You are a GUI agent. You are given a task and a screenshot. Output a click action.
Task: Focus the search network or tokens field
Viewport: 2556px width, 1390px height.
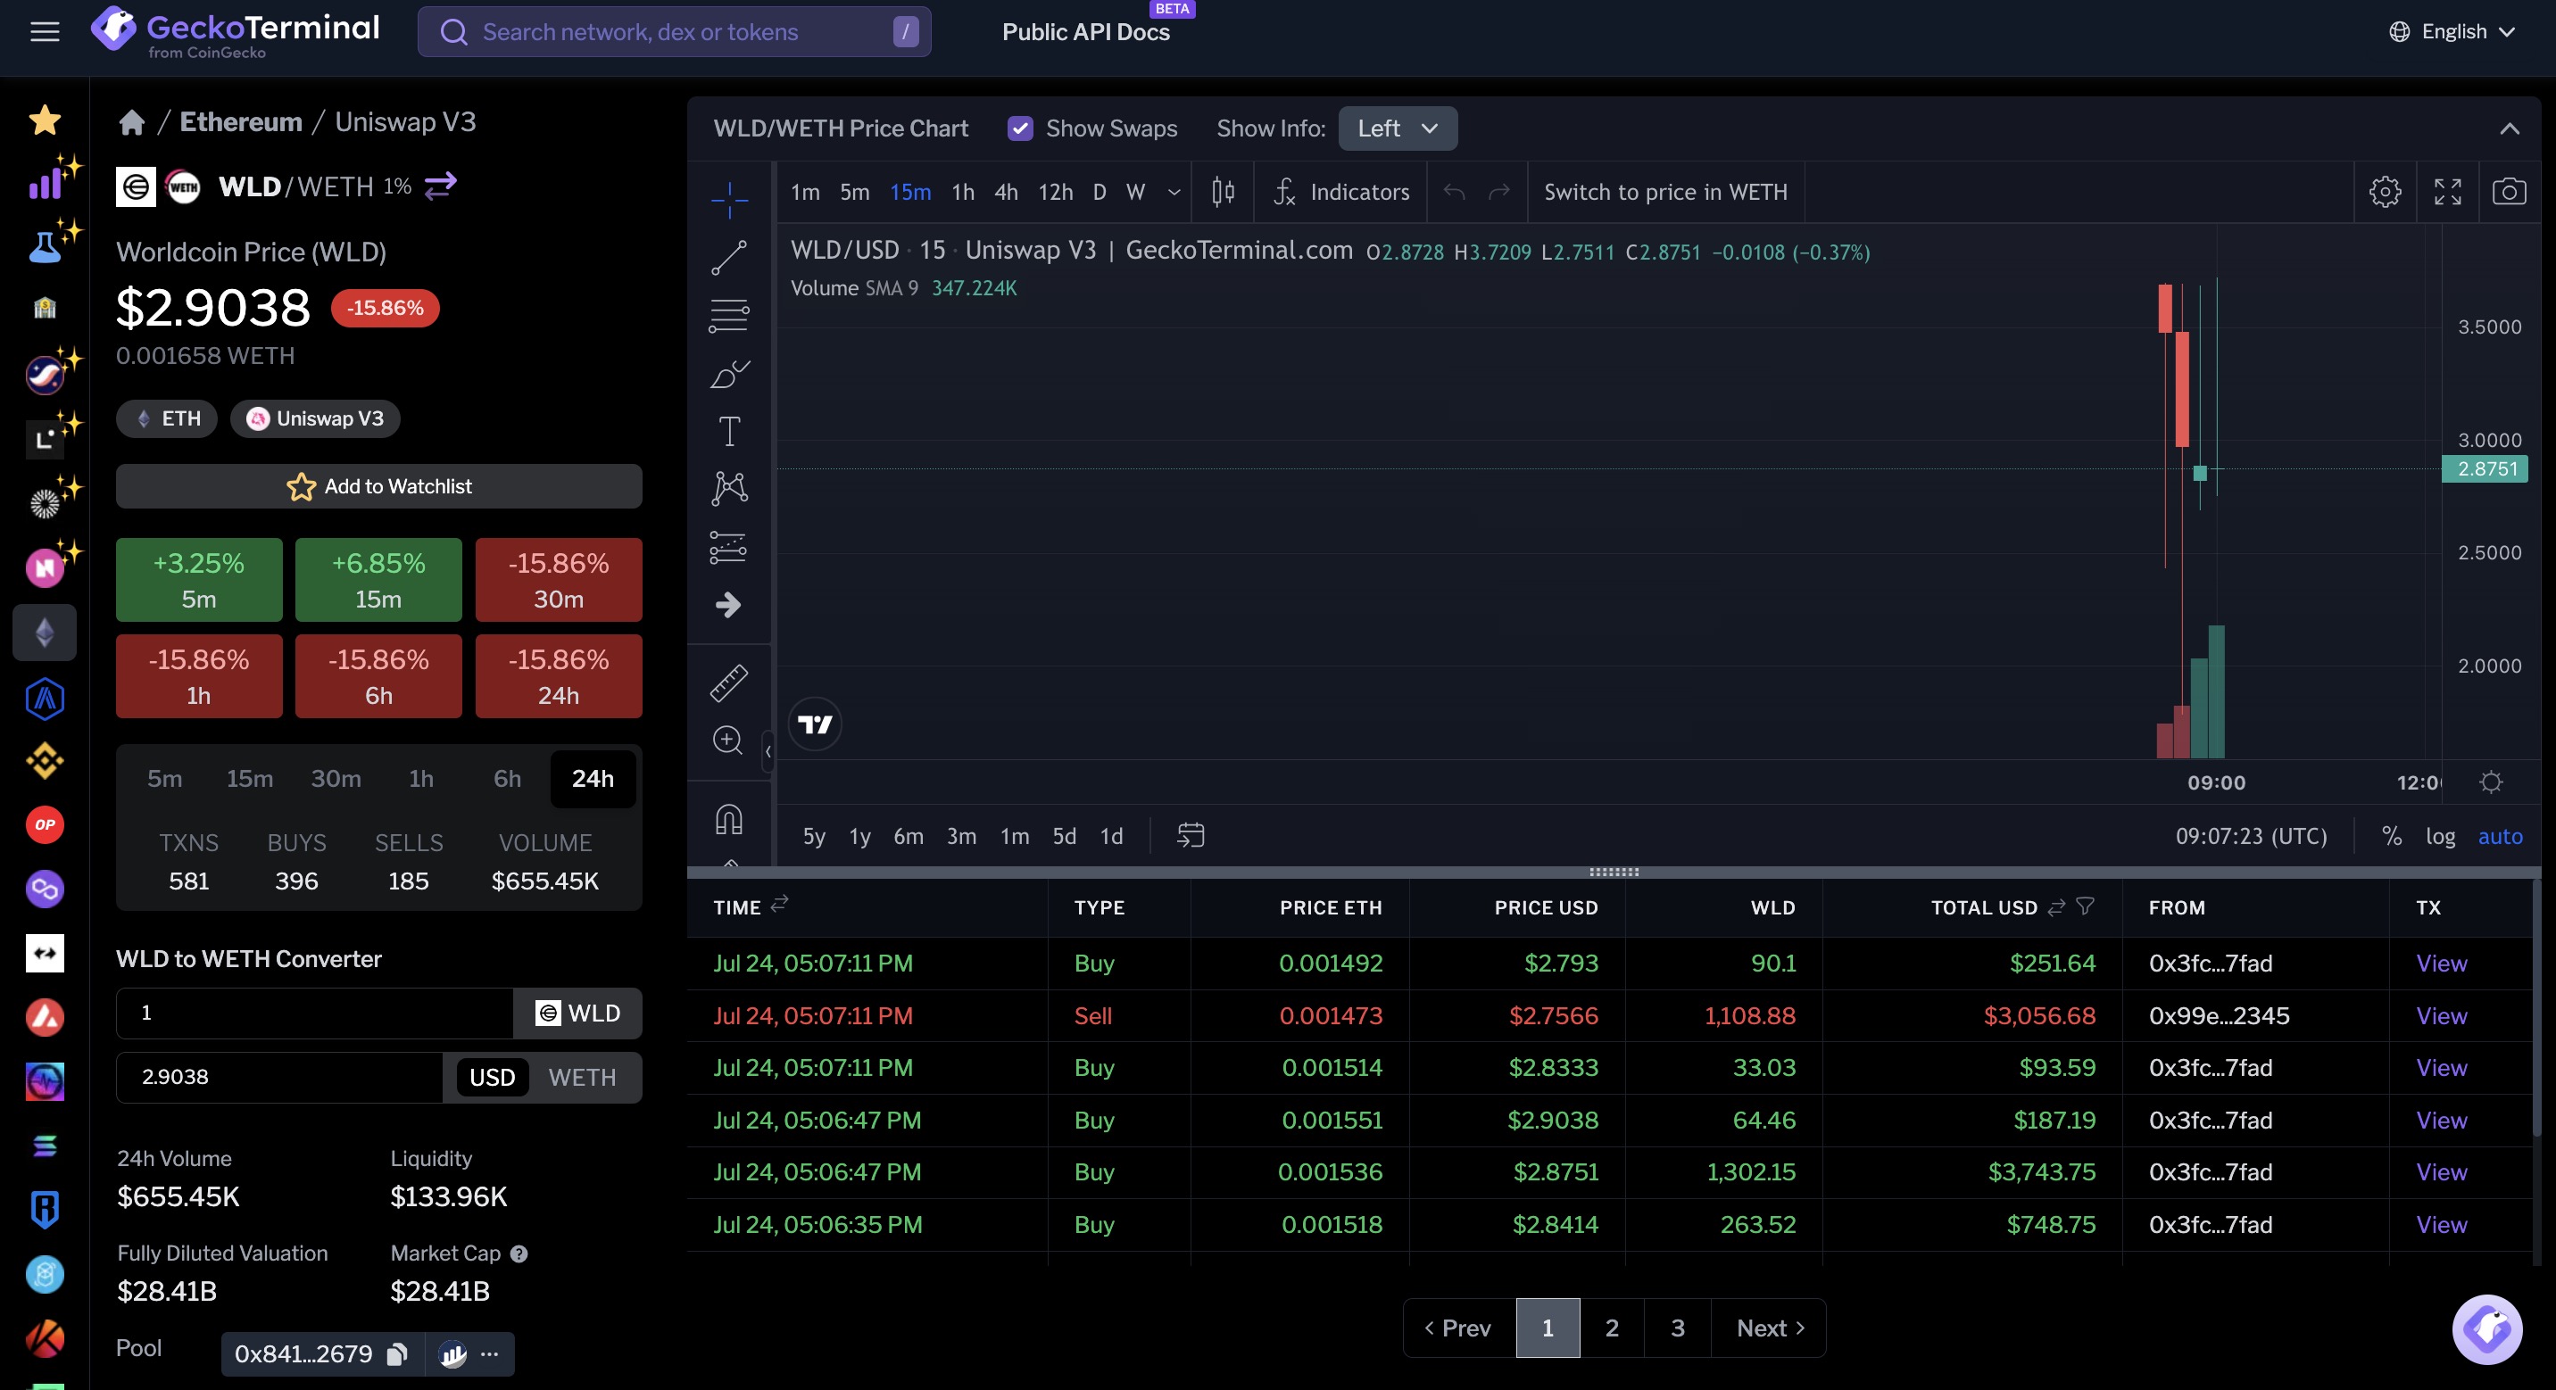tap(675, 32)
